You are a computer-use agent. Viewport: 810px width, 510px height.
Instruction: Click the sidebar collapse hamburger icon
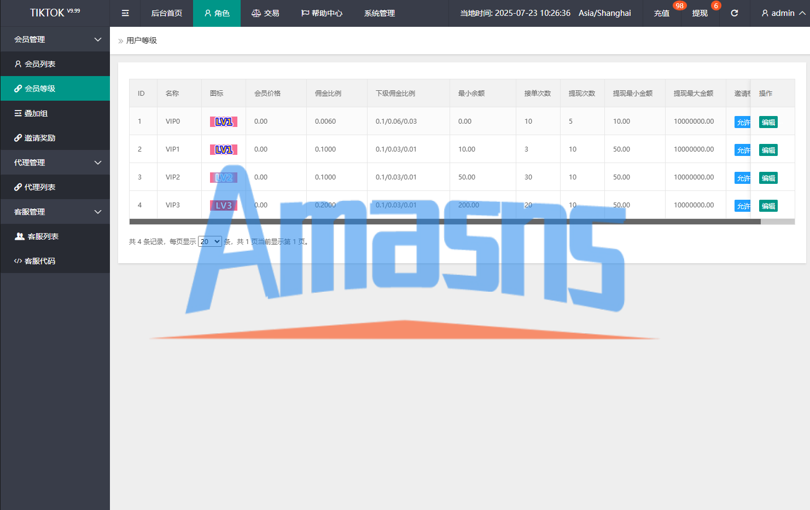click(125, 13)
